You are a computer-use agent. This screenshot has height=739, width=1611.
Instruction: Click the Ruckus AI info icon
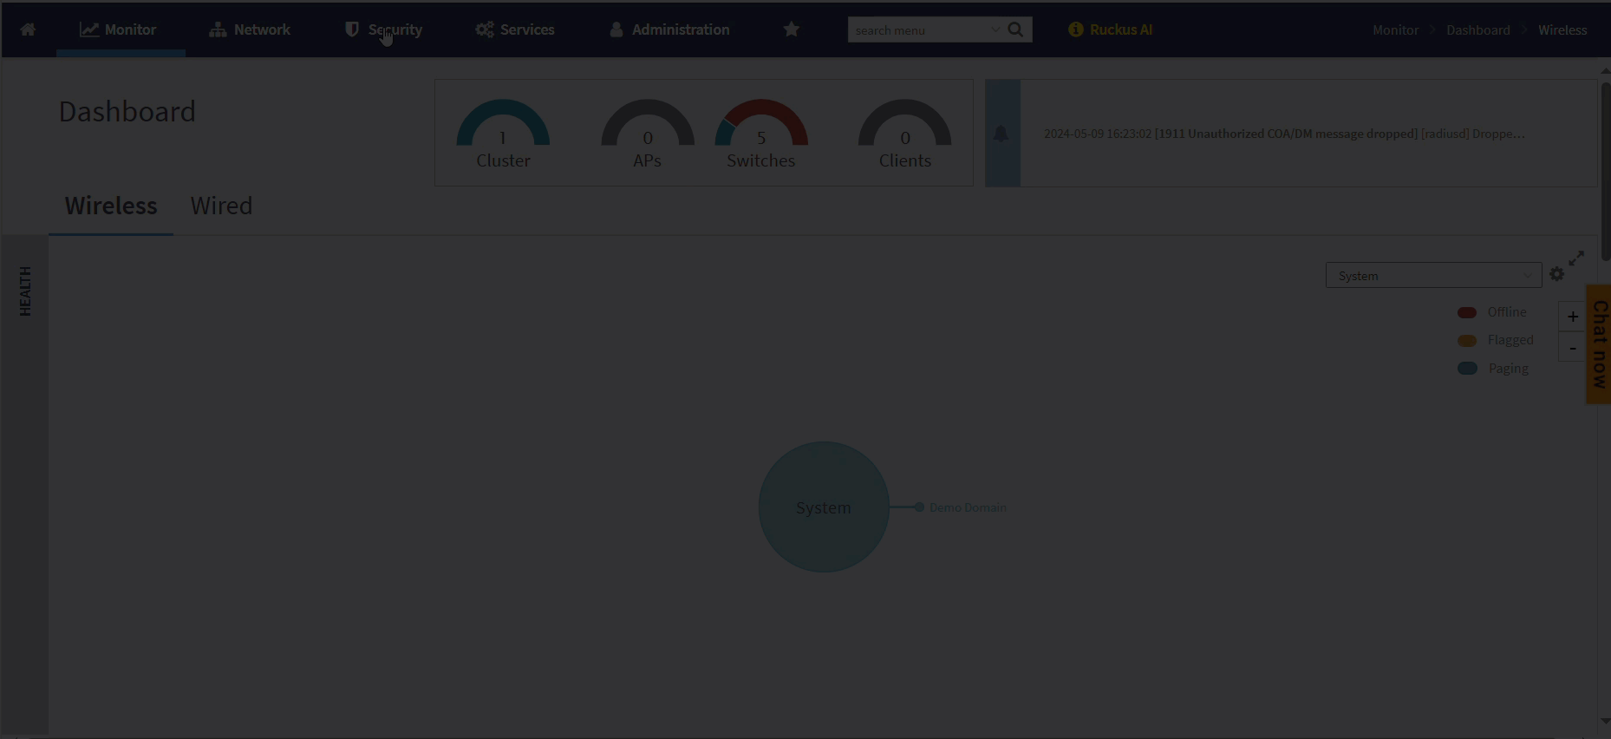(1075, 29)
